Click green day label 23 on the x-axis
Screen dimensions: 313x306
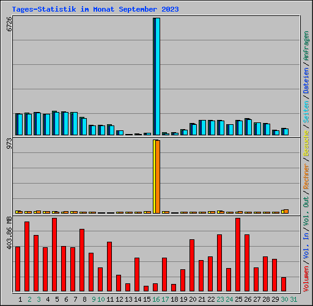pos(220,299)
